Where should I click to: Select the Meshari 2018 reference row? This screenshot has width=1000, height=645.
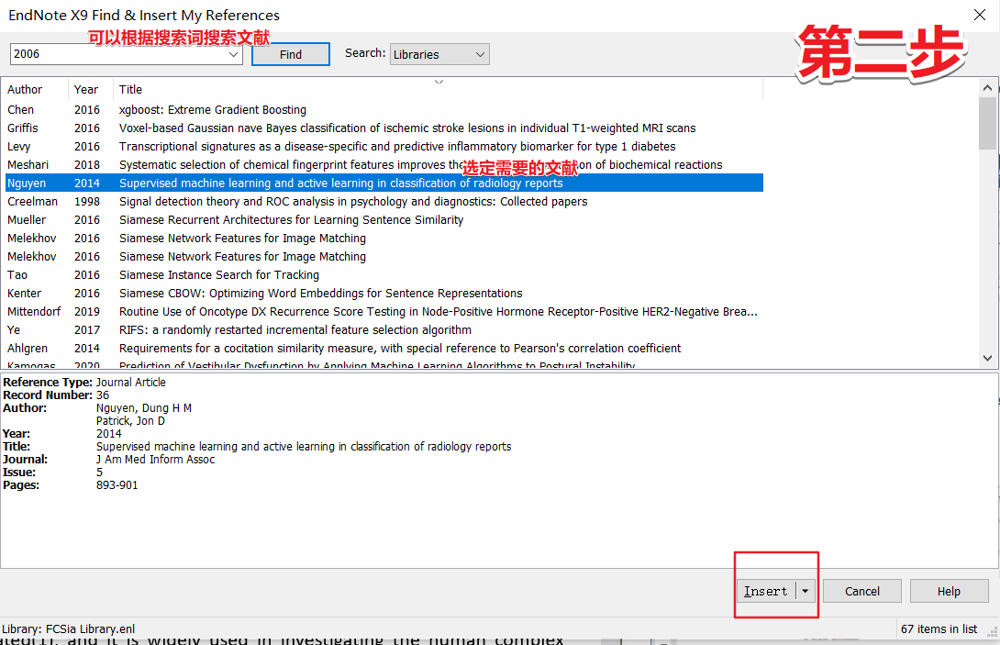point(383,164)
